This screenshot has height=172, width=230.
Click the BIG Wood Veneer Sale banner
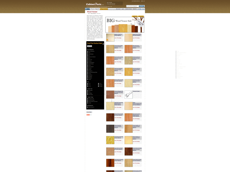[125, 24]
